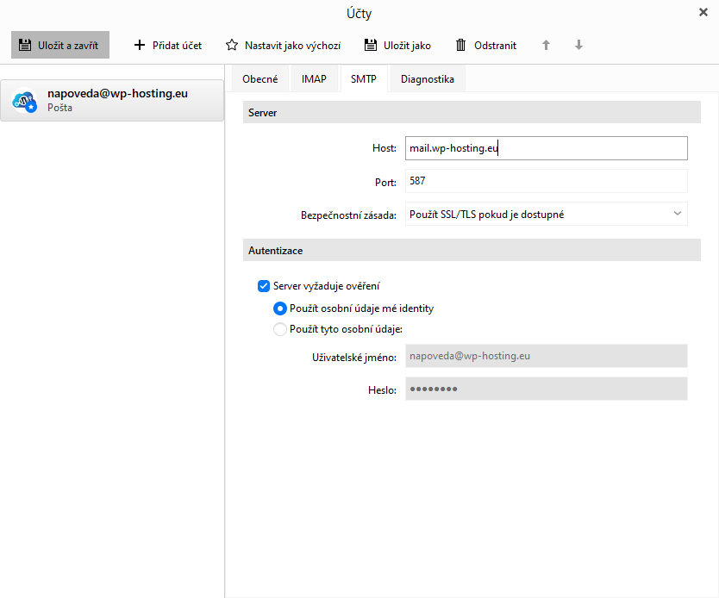The image size is (719, 598).
Task: Click the plus icon for Přidat účet
Action: pyautogui.click(x=140, y=45)
